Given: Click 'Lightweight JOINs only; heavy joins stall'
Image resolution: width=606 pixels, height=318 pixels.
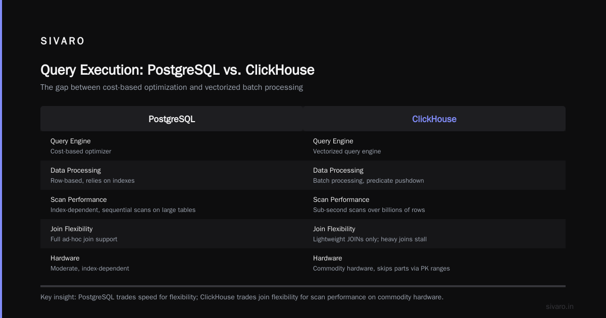Looking at the screenshot, I should (x=370, y=239).
